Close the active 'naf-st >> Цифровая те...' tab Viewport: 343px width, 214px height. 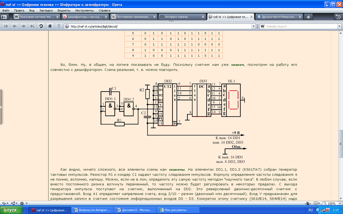(x=252, y=17)
